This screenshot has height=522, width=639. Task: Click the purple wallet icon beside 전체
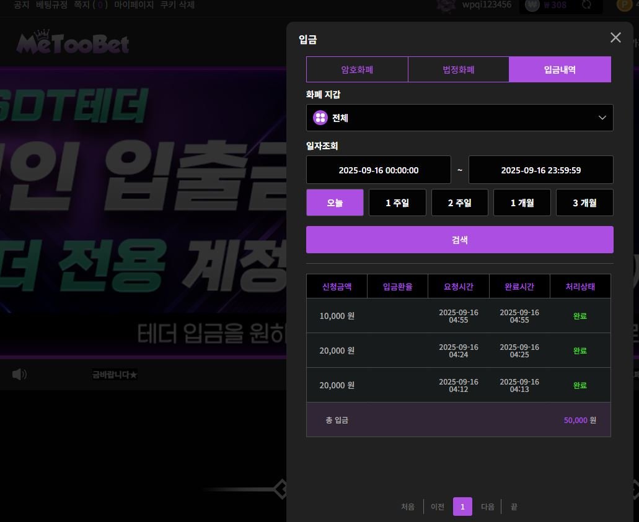click(320, 118)
